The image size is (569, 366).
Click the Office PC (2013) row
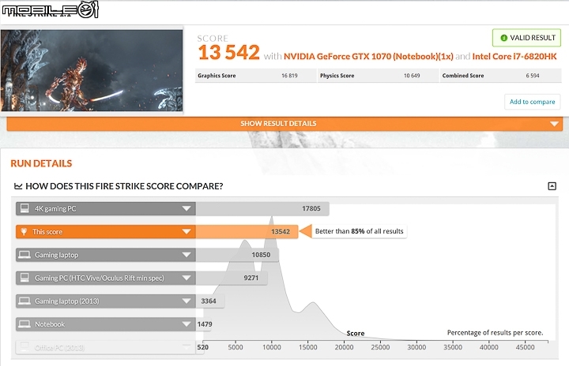[x=110, y=348]
